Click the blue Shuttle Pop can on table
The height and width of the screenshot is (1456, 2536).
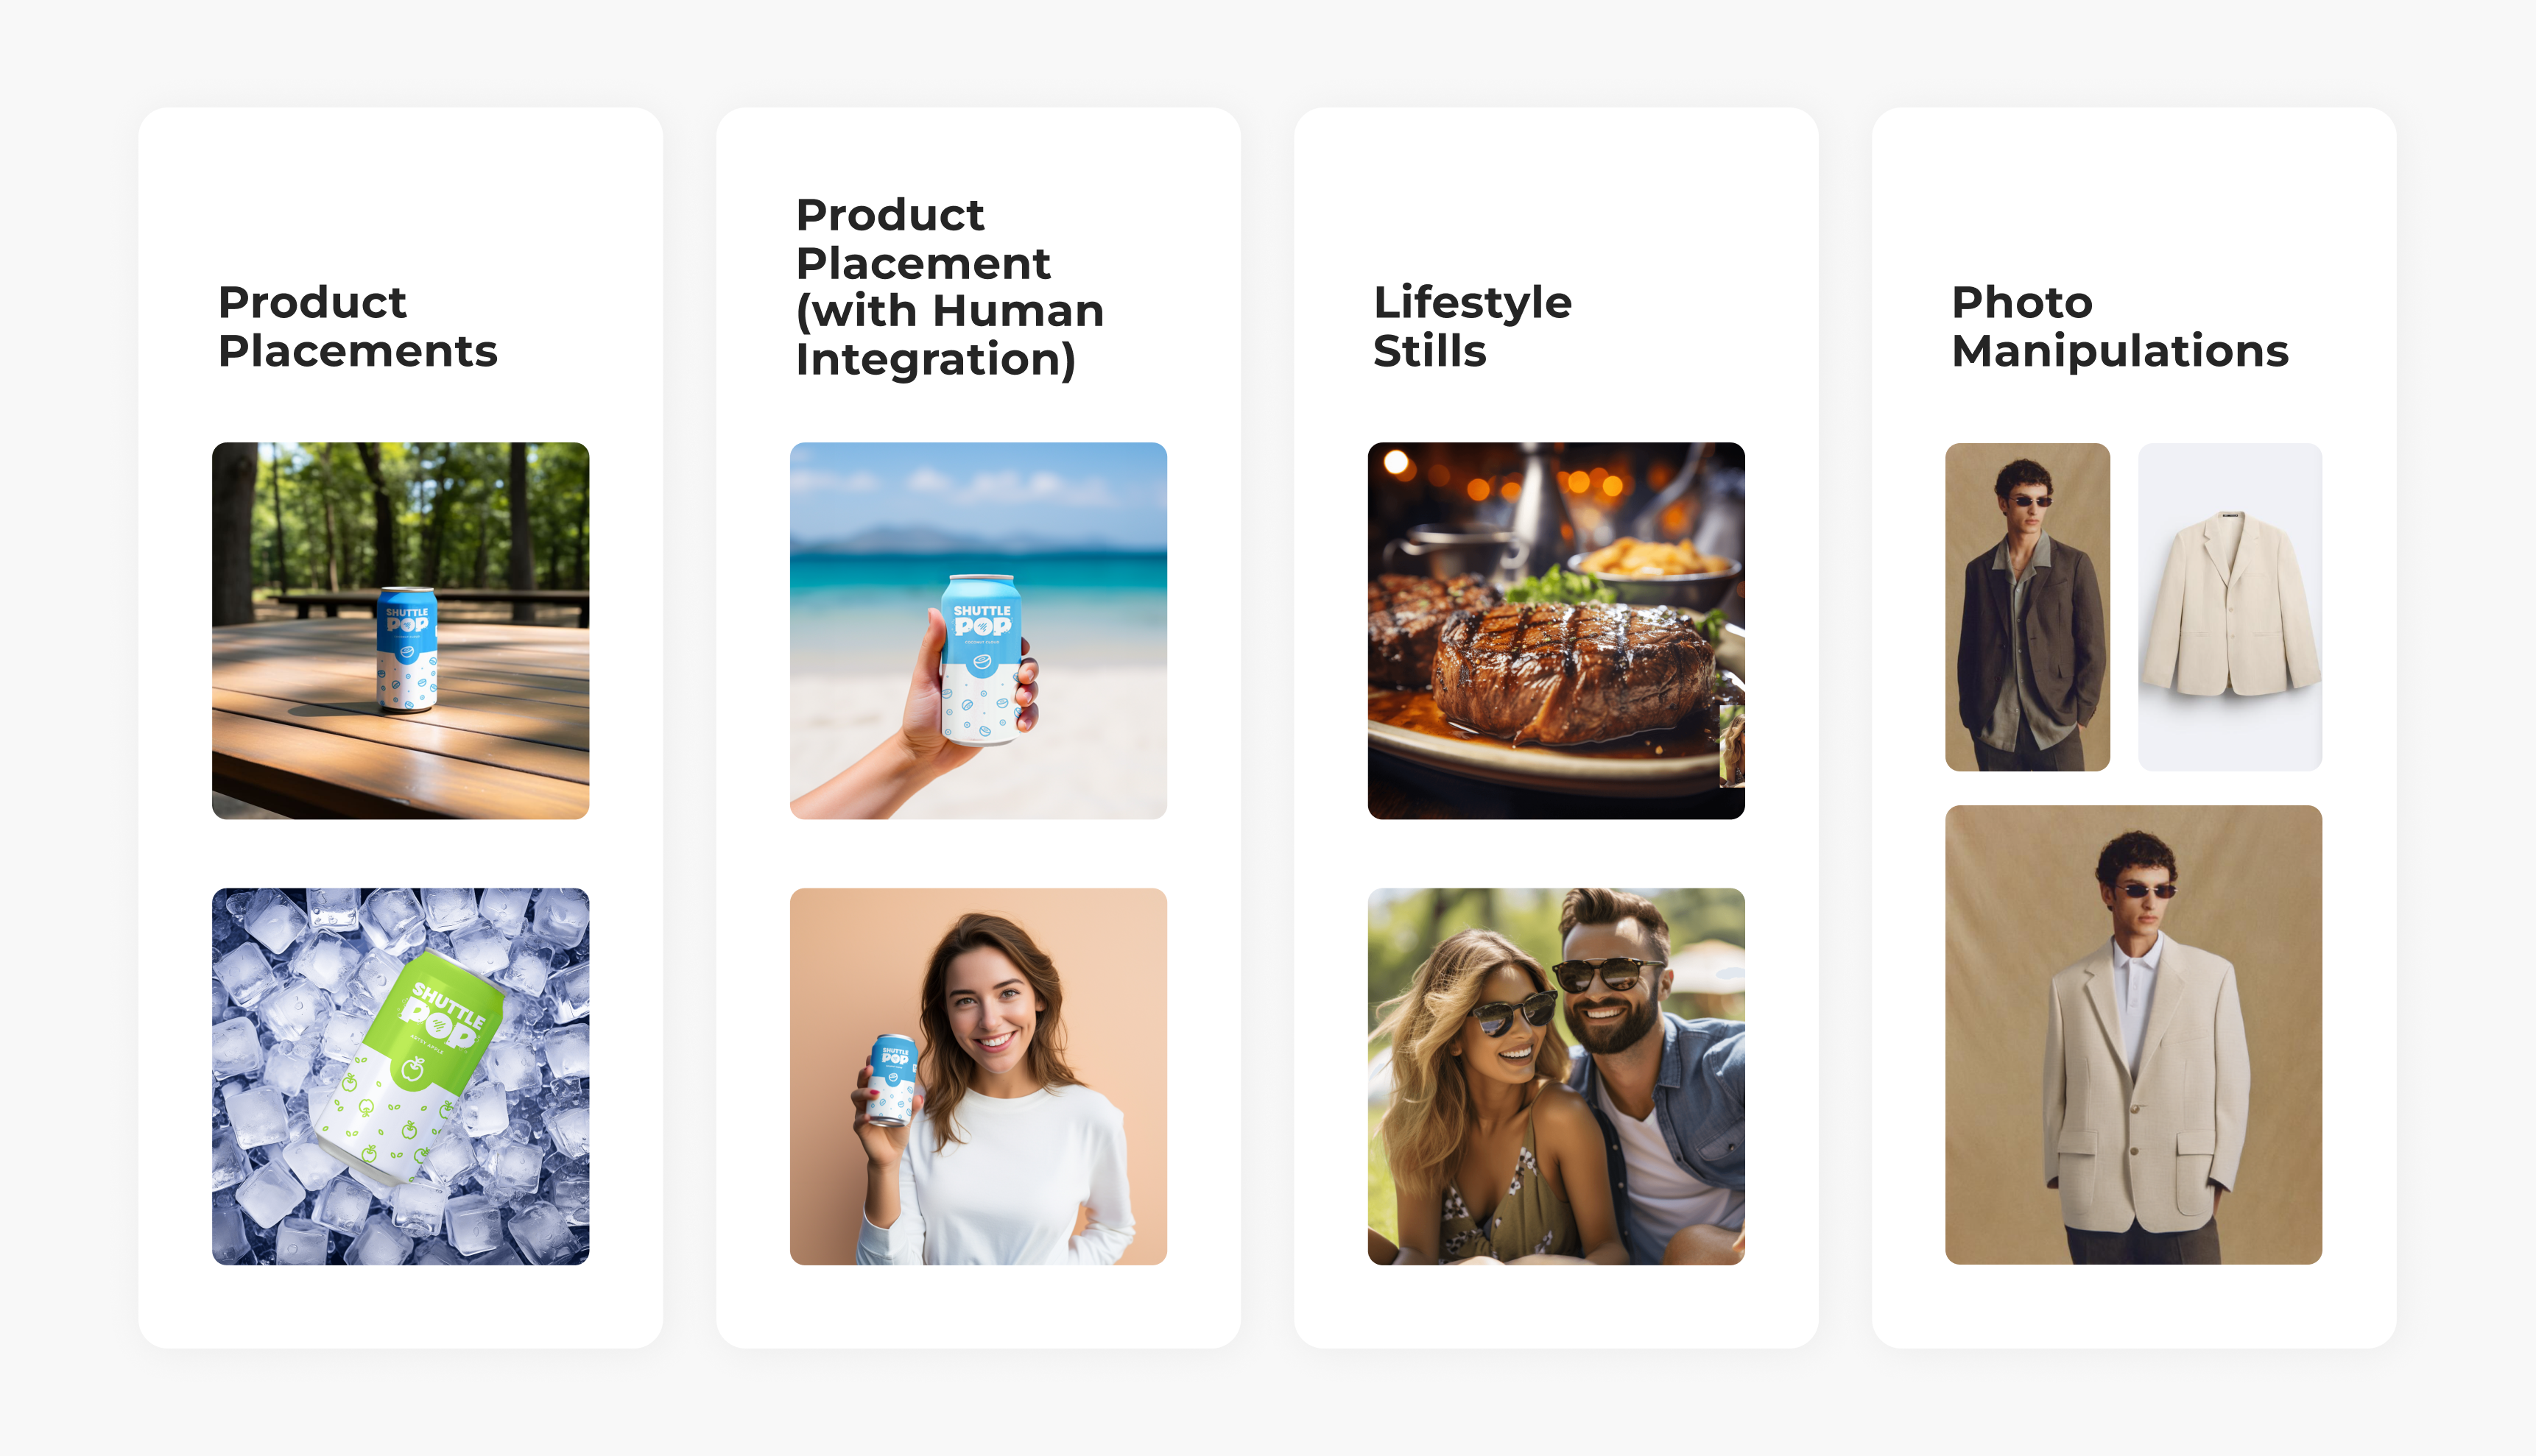[406, 649]
